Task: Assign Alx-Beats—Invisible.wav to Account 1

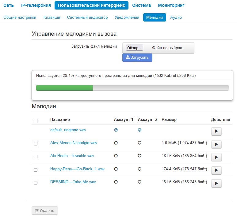Action: point(116,156)
